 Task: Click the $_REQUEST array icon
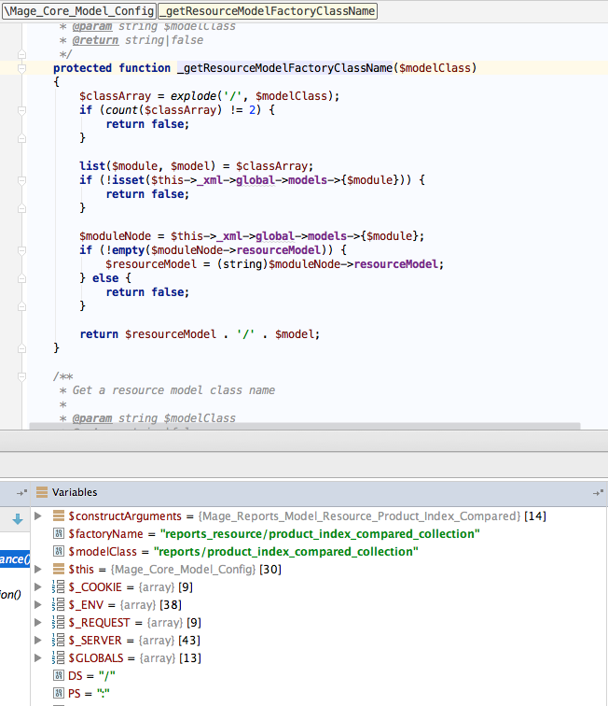click(59, 622)
